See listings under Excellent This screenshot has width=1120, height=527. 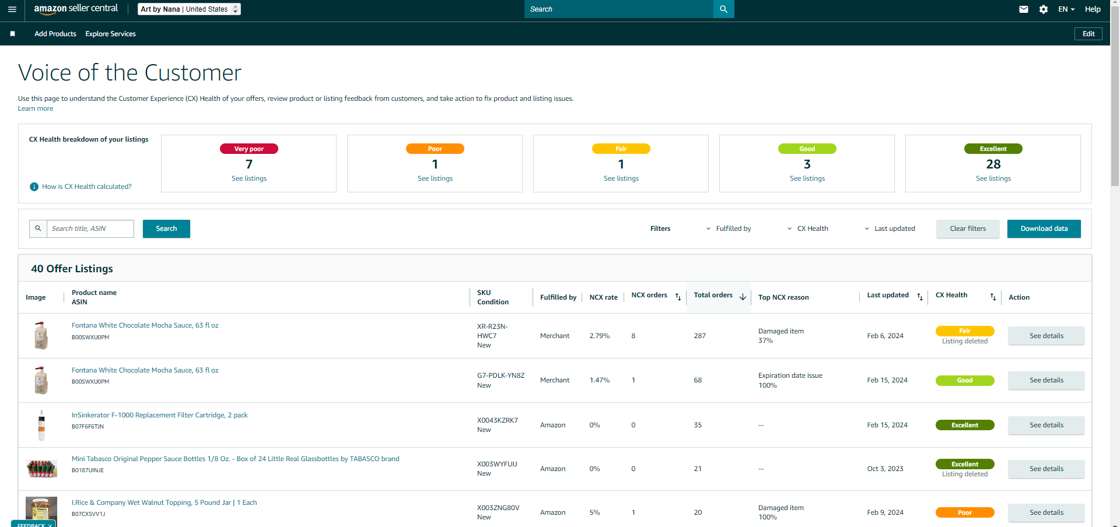(993, 178)
